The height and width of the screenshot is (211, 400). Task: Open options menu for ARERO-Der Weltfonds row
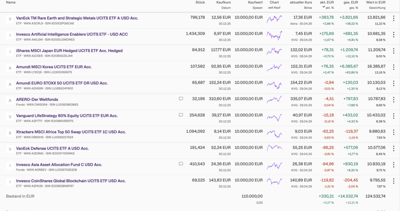tap(394, 100)
